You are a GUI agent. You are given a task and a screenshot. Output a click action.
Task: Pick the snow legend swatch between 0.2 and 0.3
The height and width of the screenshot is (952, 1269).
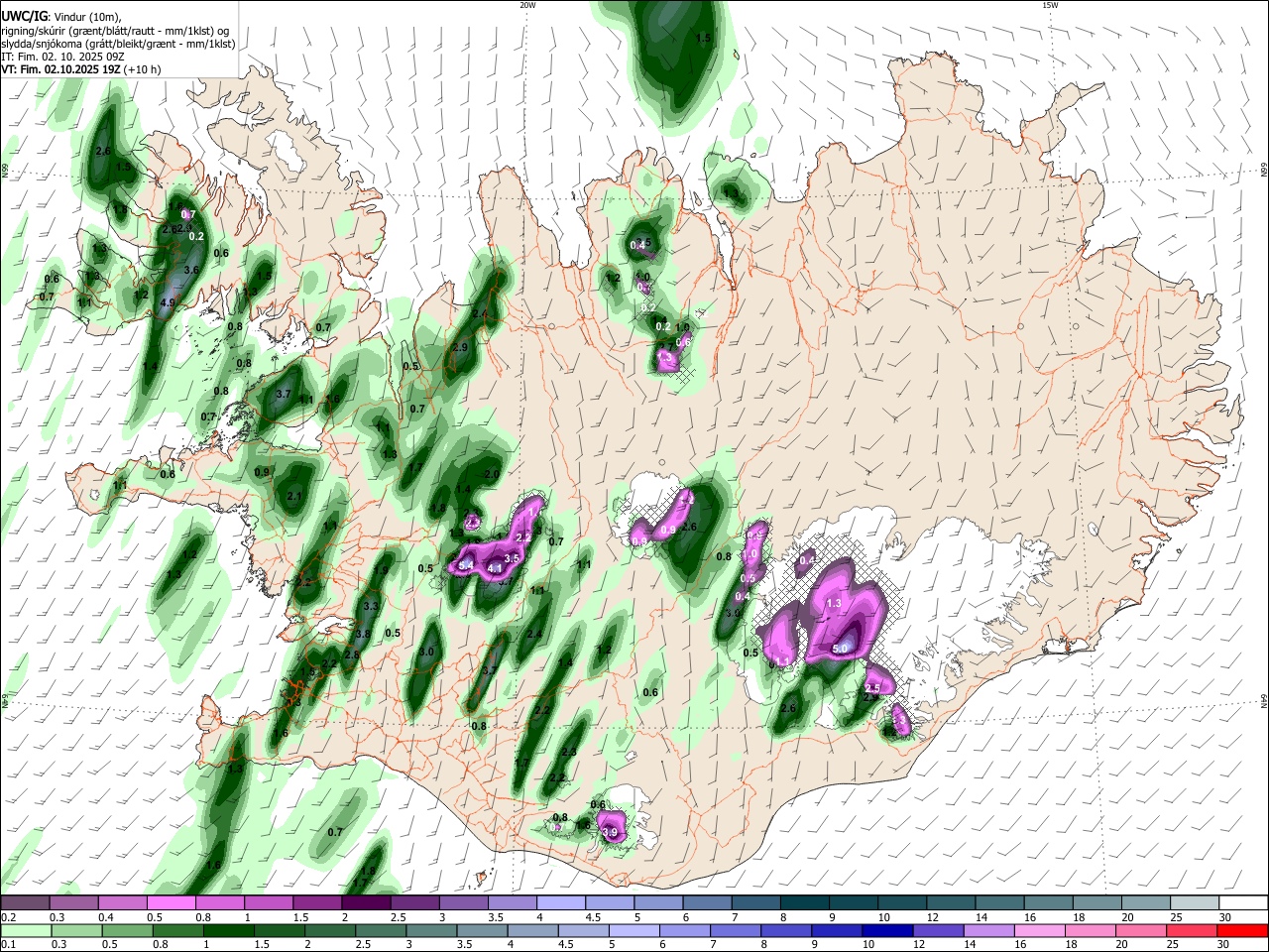25,903
